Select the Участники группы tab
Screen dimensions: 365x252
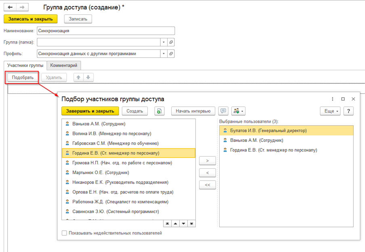click(x=25, y=65)
